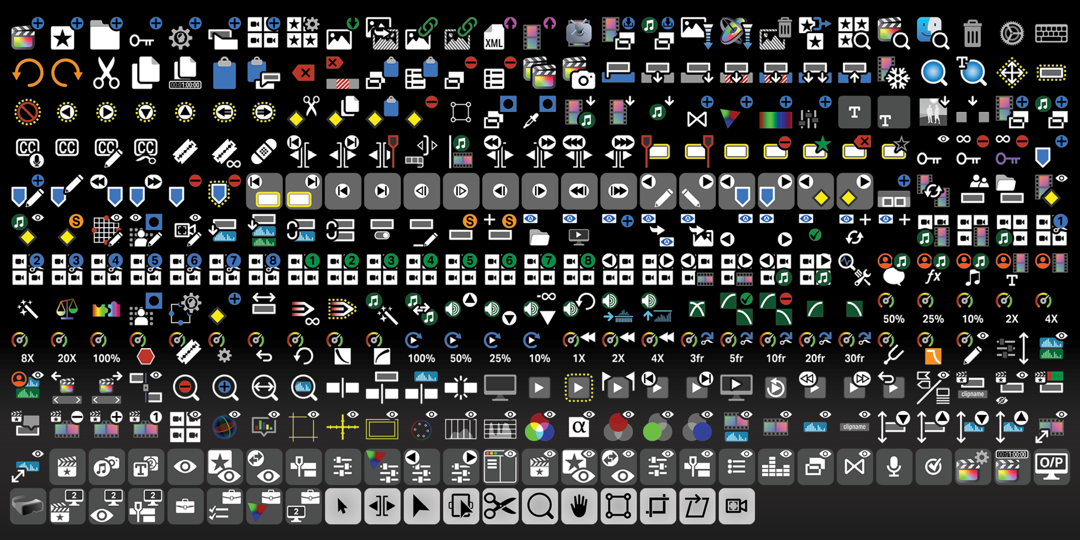Image resolution: width=1080 pixels, height=540 pixels.
Task: Select the Blade scissors tool in bottom row
Action: tap(501, 506)
